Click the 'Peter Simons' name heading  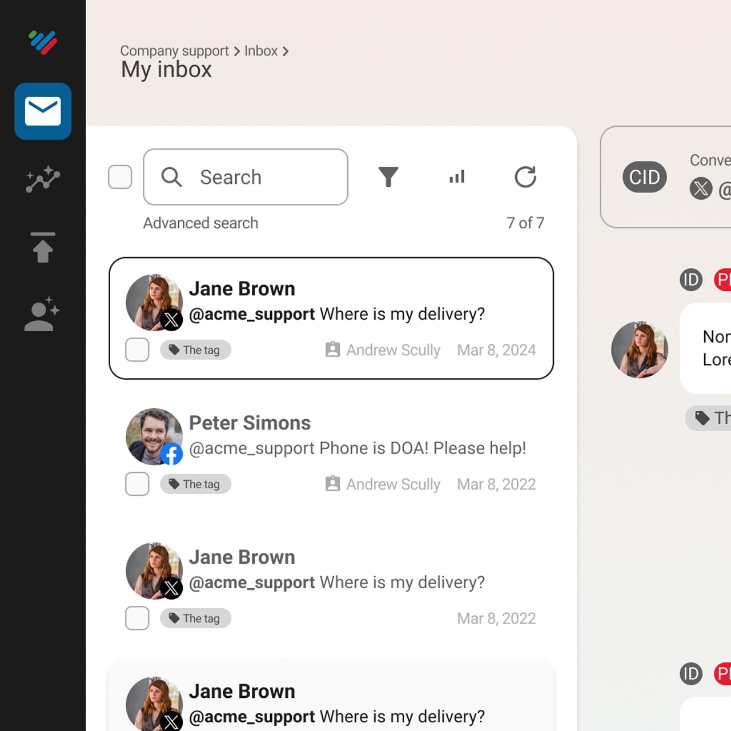pyautogui.click(x=250, y=423)
